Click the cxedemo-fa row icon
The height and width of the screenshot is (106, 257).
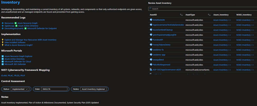151,50
